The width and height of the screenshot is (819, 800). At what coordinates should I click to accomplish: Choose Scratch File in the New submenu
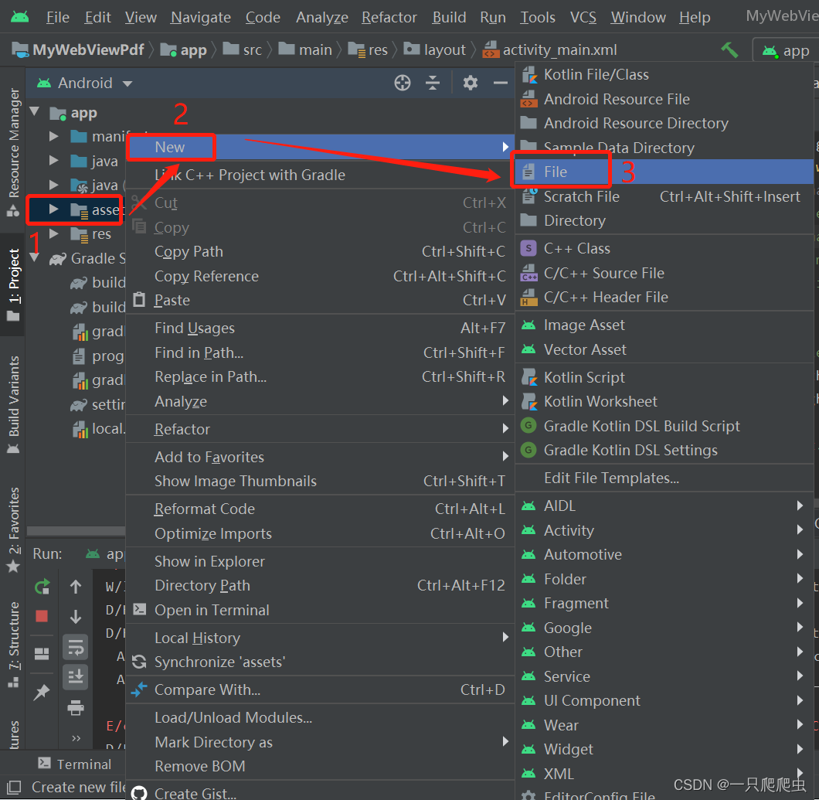pyautogui.click(x=664, y=196)
